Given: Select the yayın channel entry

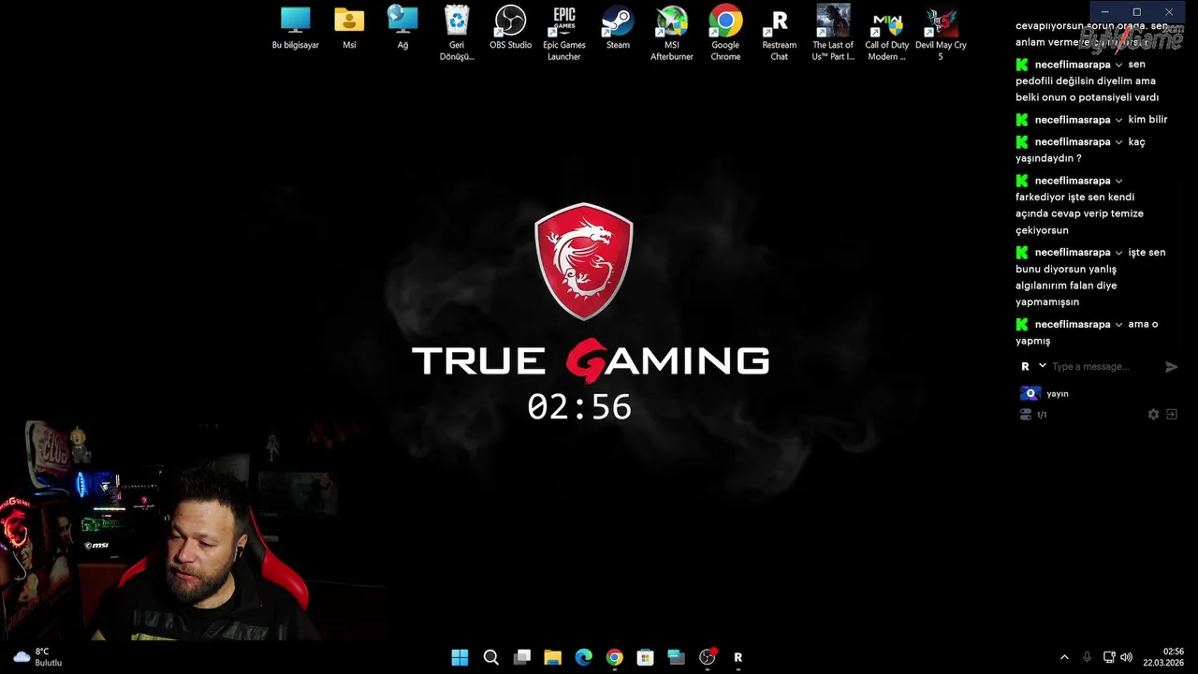Looking at the screenshot, I should [1045, 393].
